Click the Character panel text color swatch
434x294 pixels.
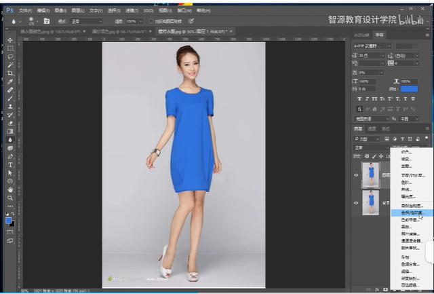click(409, 89)
